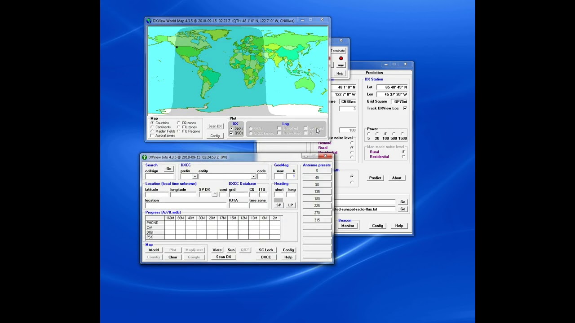Click the Go button next to callsign
The image size is (575, 323).
pos(169,169)
